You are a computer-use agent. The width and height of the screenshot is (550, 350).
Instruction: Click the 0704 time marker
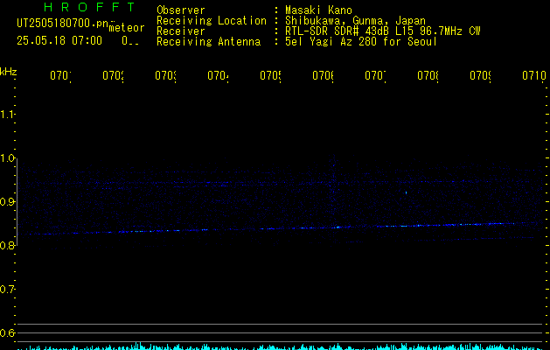tap(219, 76)
